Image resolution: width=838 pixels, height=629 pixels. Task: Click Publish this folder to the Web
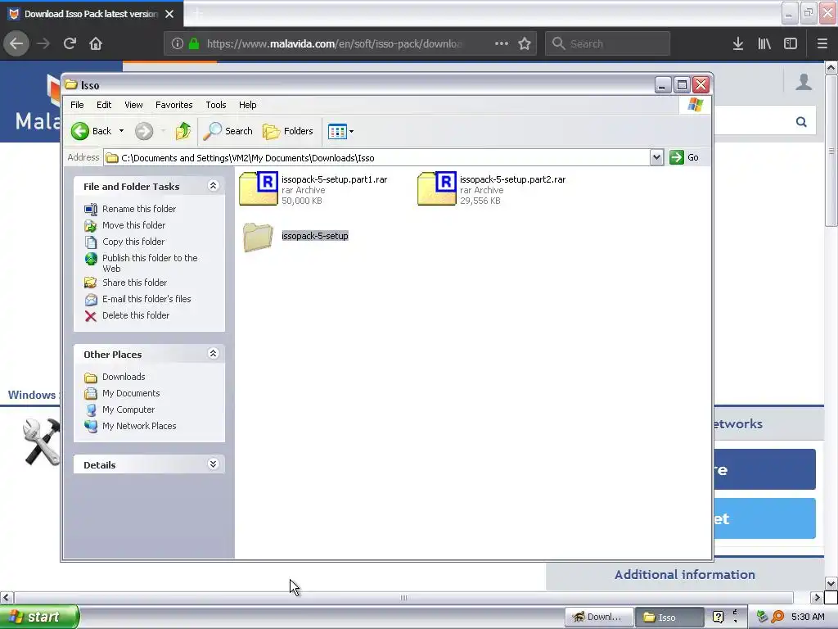pyautogui.click(x=150, y=263)
